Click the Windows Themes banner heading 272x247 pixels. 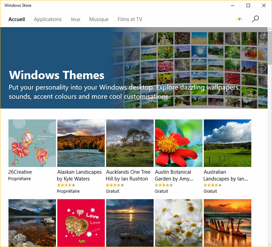57,75
